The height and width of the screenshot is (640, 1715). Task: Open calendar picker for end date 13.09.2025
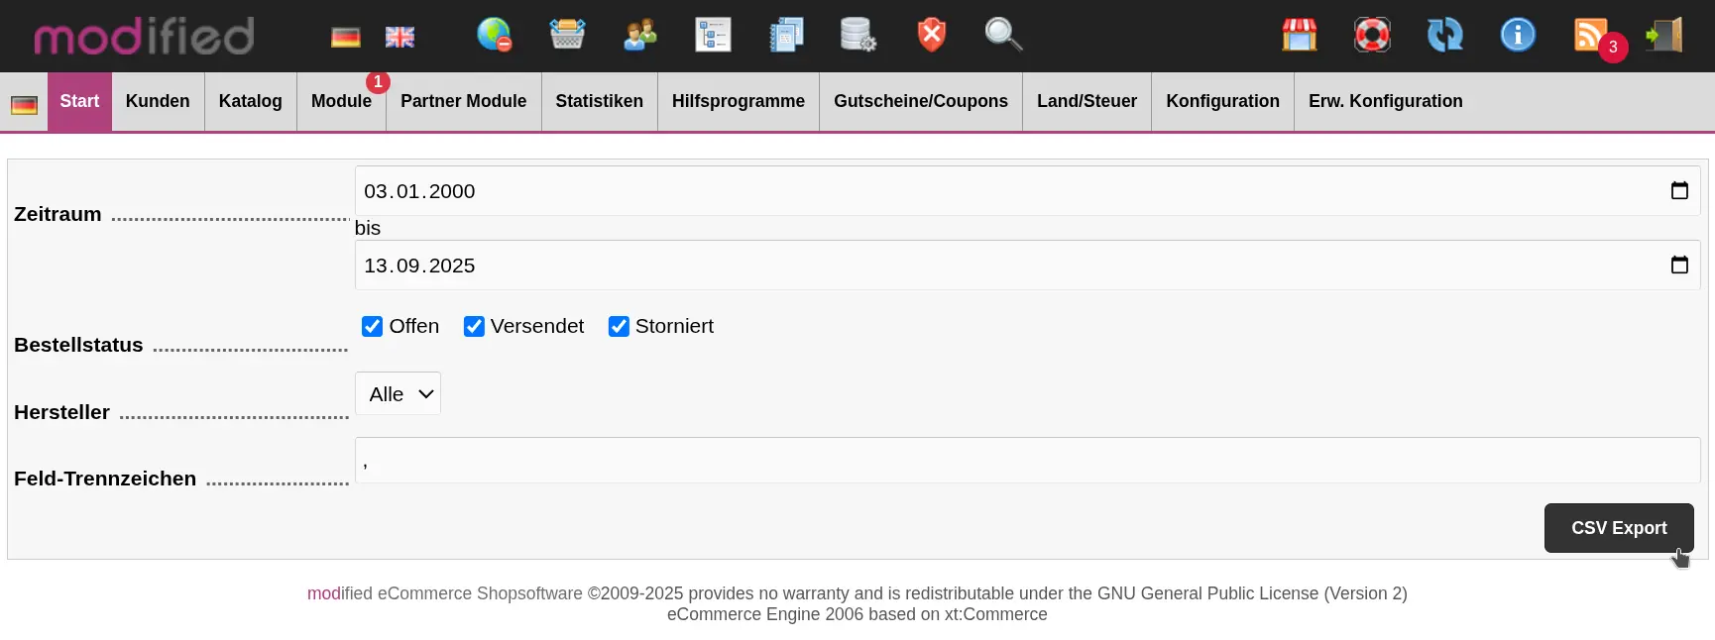coord(1679,265)
